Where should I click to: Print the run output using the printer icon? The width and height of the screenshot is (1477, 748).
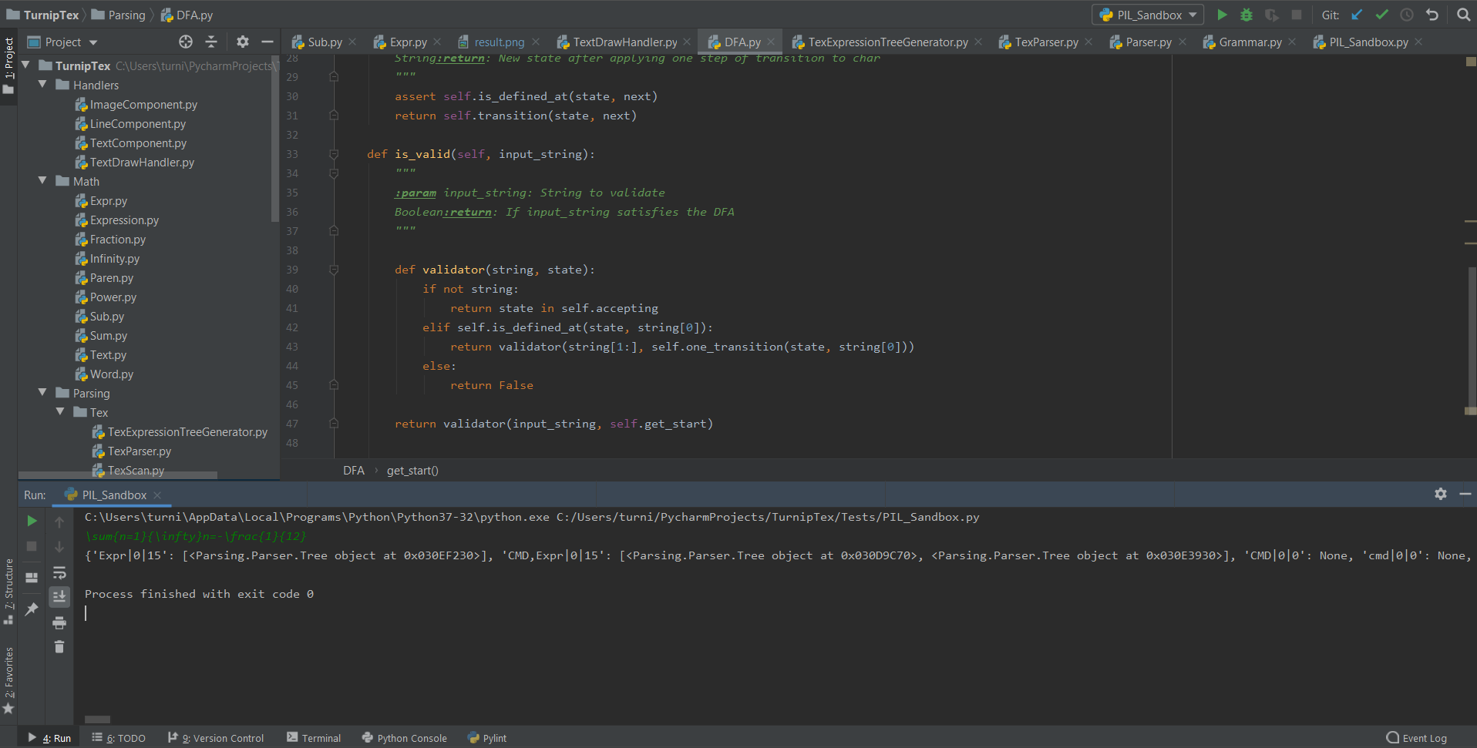click(59, 622)
